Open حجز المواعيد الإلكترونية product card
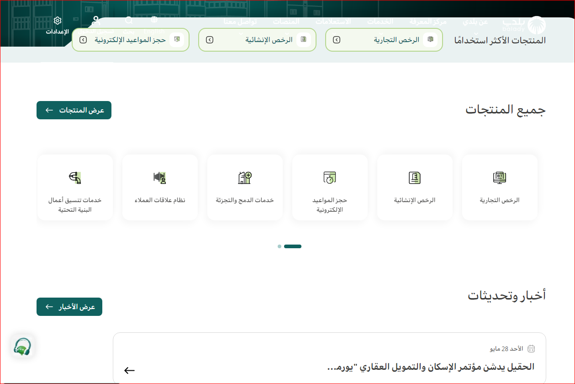The width and height of the screenshot is (575, 384). tap(330, 187)
